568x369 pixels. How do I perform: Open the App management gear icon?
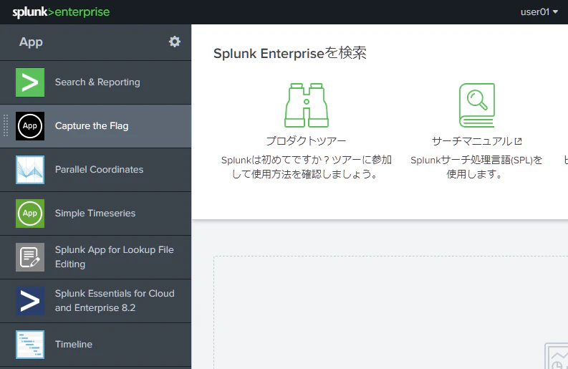tap(175, 42)
